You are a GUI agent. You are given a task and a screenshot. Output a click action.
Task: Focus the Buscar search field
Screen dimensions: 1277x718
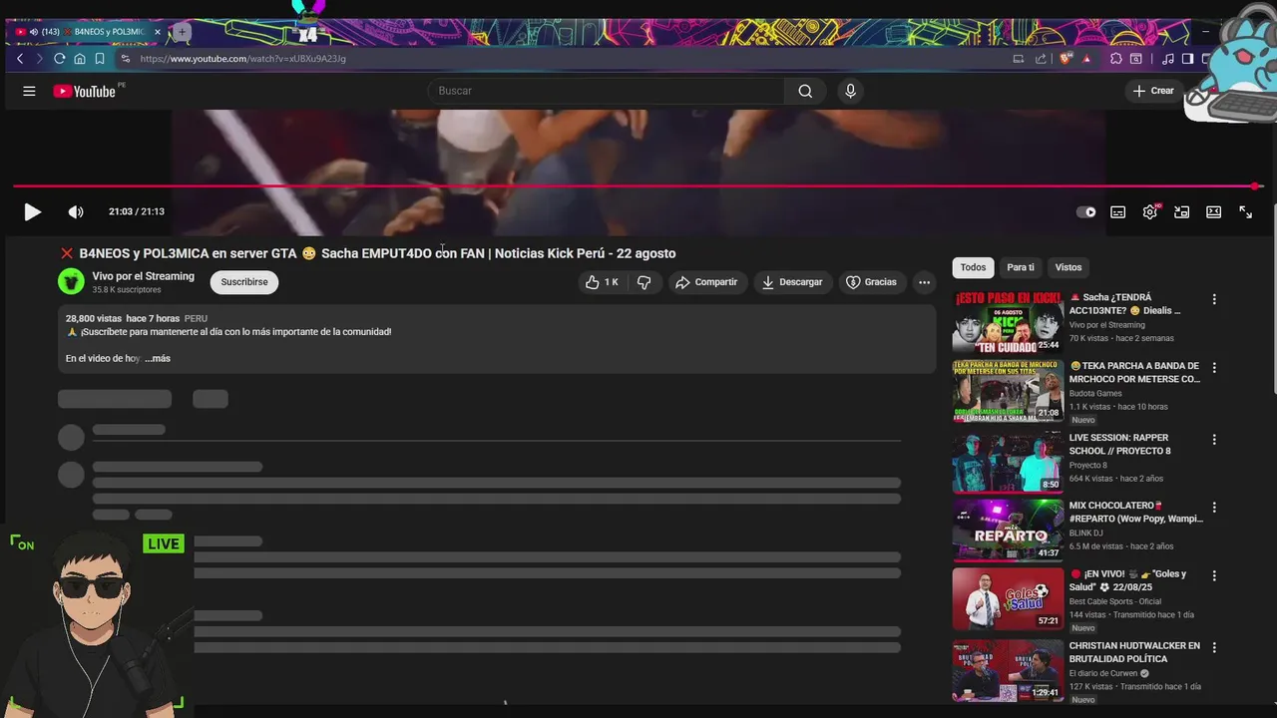pyautogui.click(x=606, y=91)
